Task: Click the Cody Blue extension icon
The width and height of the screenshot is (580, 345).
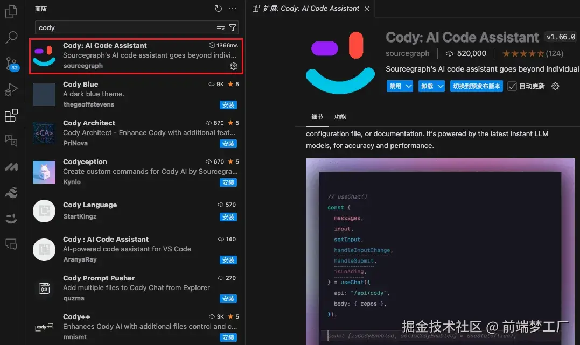Action: pos(44,95)
